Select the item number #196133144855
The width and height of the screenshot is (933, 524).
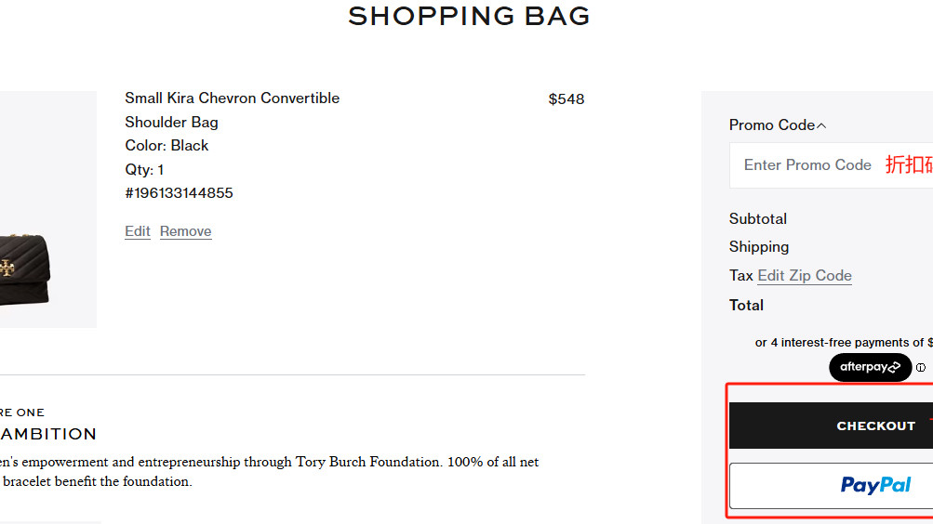coord(179,193)
